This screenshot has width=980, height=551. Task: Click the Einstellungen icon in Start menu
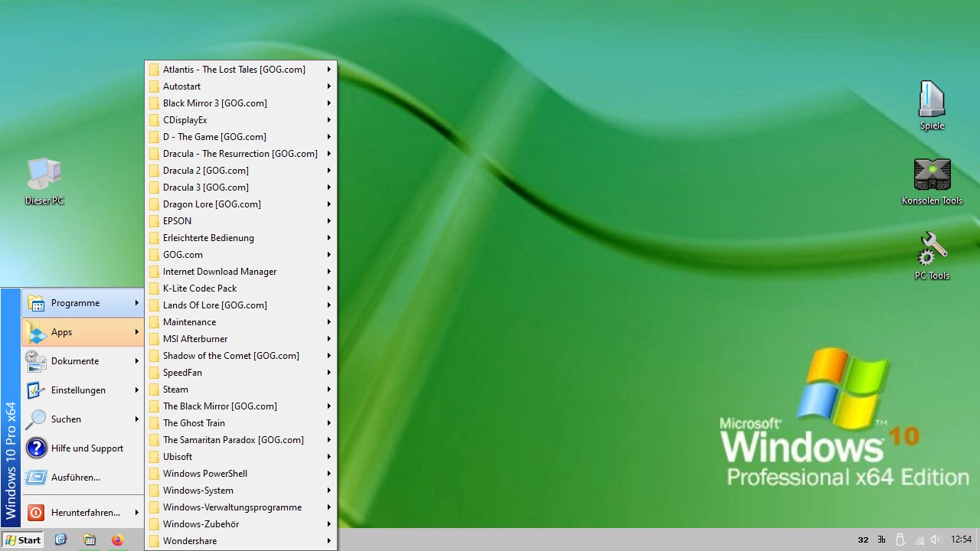click(x=36, y=390)
